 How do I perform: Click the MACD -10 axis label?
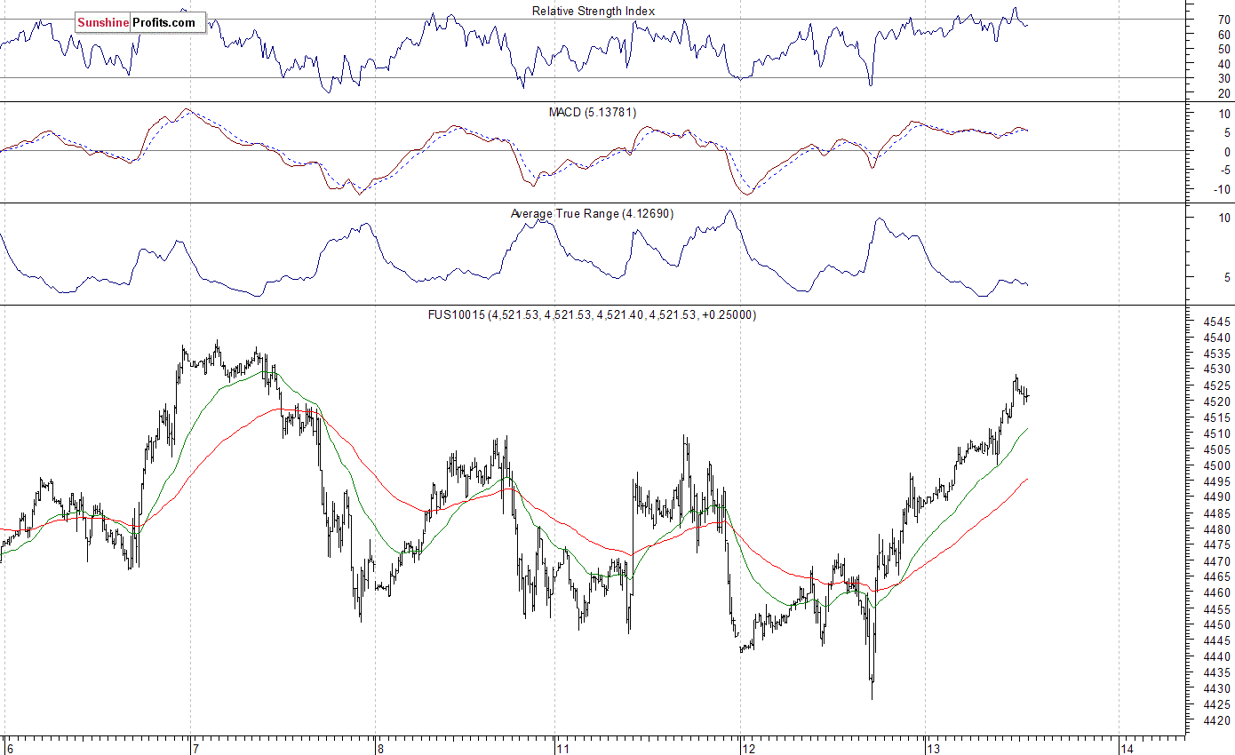pos(1223,189)
